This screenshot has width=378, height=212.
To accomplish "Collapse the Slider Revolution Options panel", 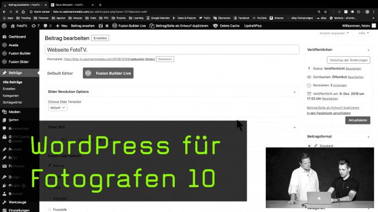I will coord(294,92).
